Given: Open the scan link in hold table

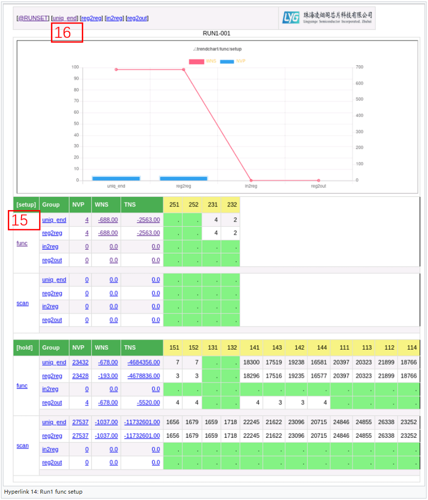Looking at the screenshot, I should 23,446.
